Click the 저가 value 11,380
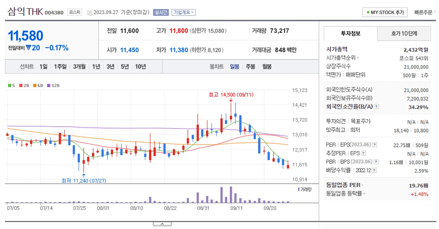 point(179,50)
